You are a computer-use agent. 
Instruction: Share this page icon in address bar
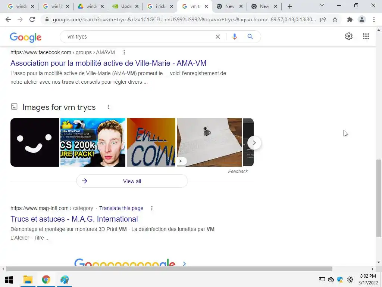pyautogui.click(x=323, y=19)
